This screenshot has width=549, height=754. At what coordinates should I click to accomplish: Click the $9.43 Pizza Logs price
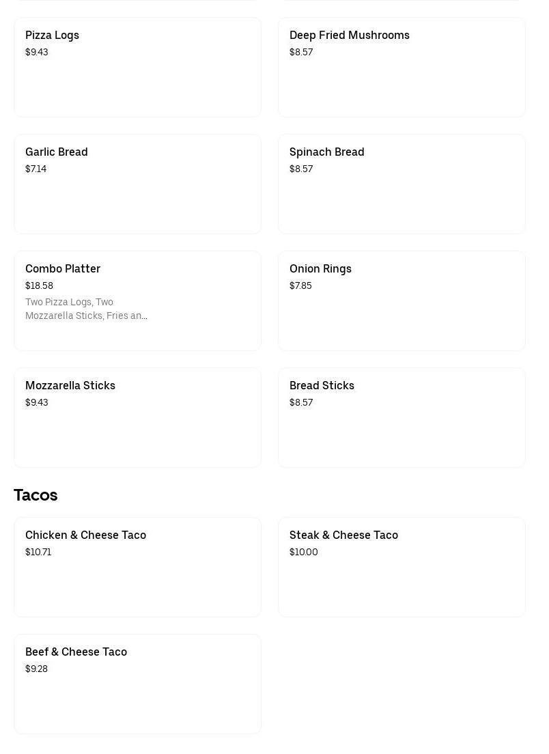pyautogui.click(x=36, y=52)
